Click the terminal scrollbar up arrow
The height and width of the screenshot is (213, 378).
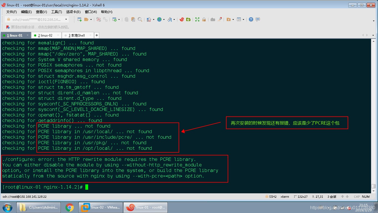click(374, 41)
